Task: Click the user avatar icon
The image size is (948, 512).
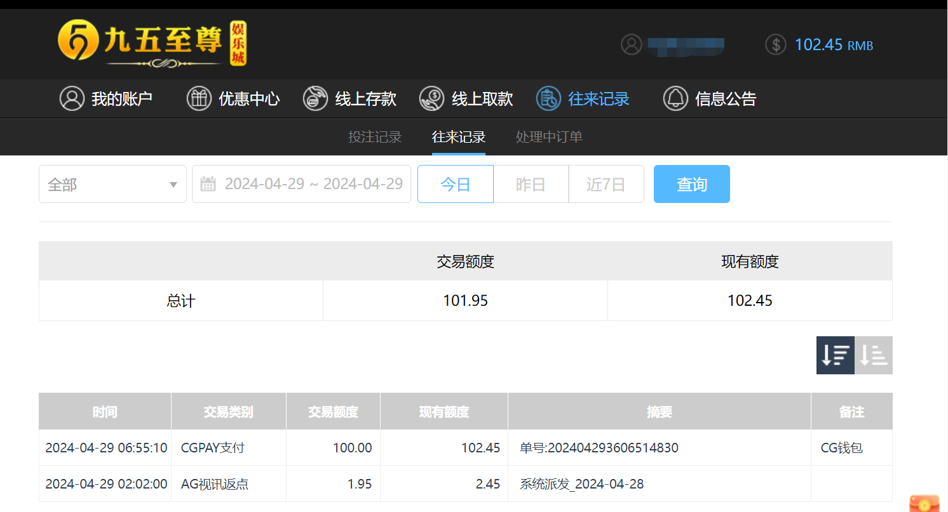Action: tap(632, 44)
